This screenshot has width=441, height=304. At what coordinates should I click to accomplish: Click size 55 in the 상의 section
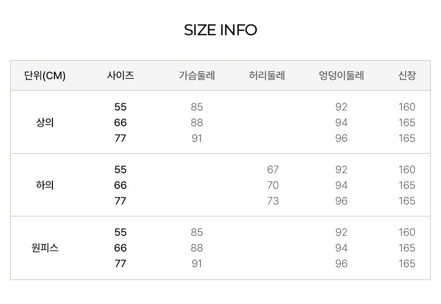pyautogui.click(x=121, y=107)
